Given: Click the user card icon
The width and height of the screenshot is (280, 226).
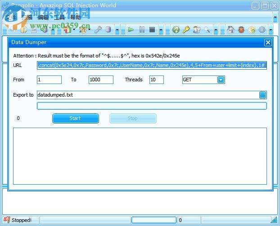Looking at the screenshot, I should pos(197,30).
